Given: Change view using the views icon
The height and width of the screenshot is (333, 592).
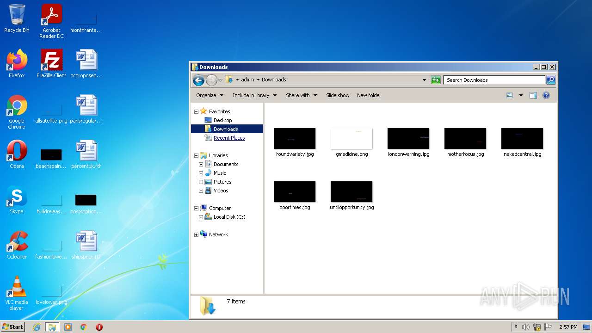Looking at the screenshot, I should (x=510, y=95).
